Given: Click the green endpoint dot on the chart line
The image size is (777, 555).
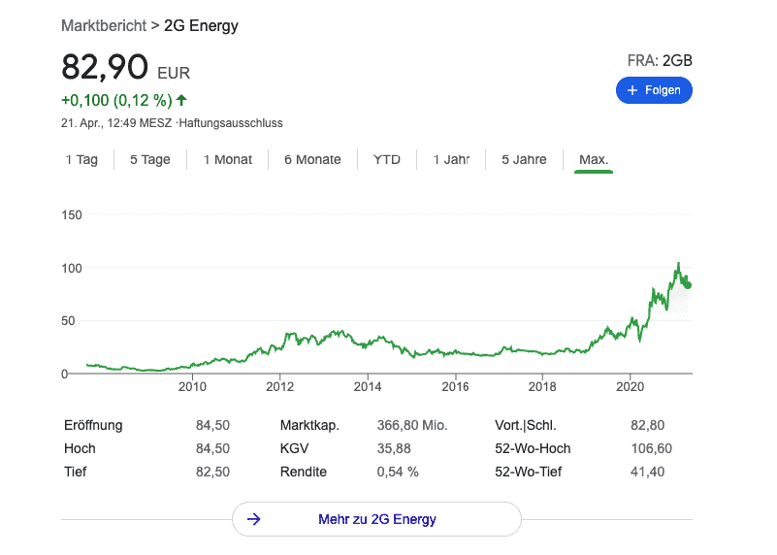Looking at the screenshot, I should [x=688, y=284].
